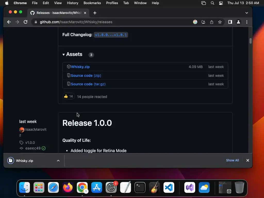Open the v1.0.0 tag link

(30, 143)
